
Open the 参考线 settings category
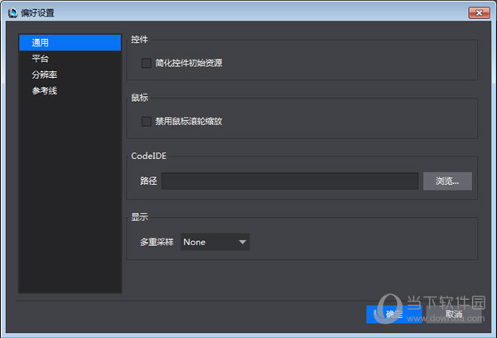click(x=70, y=91)
